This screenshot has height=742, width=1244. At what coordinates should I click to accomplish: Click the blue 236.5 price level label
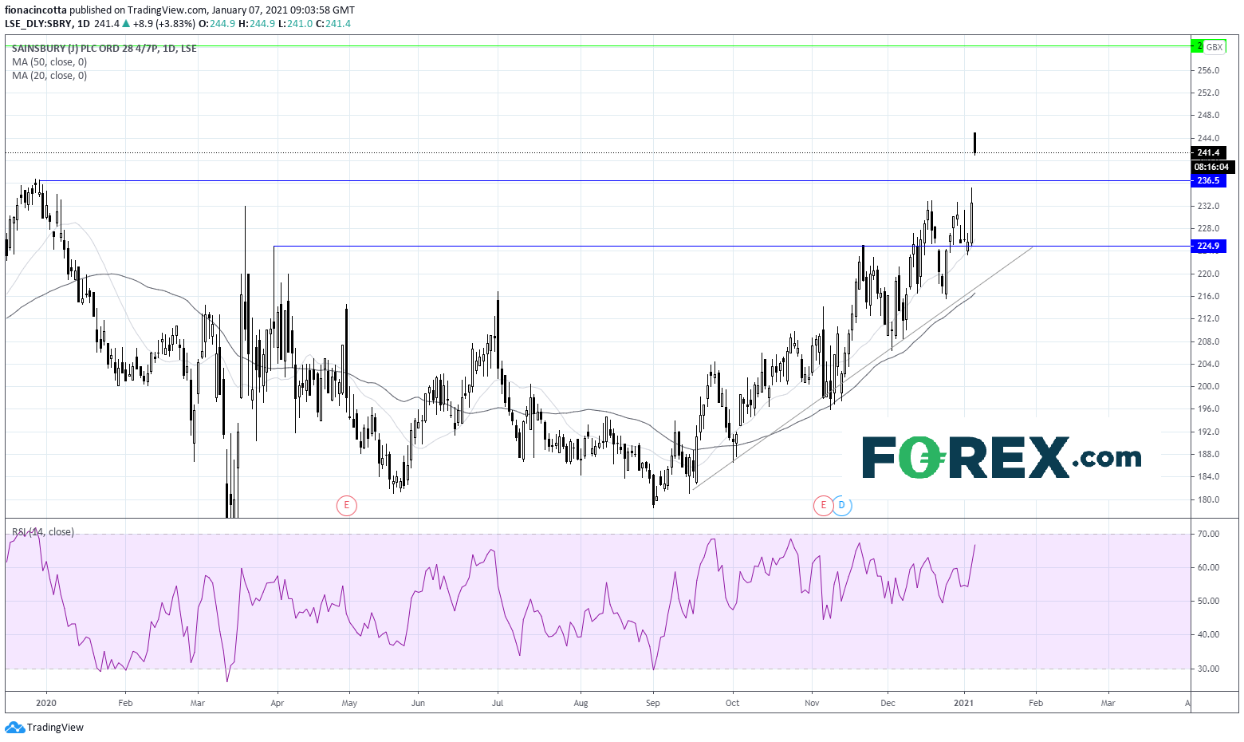click(1209, 181)
